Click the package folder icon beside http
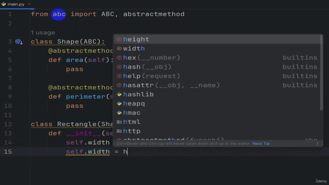The height and width of the screenshot is (185, 329). pos(119,131)
